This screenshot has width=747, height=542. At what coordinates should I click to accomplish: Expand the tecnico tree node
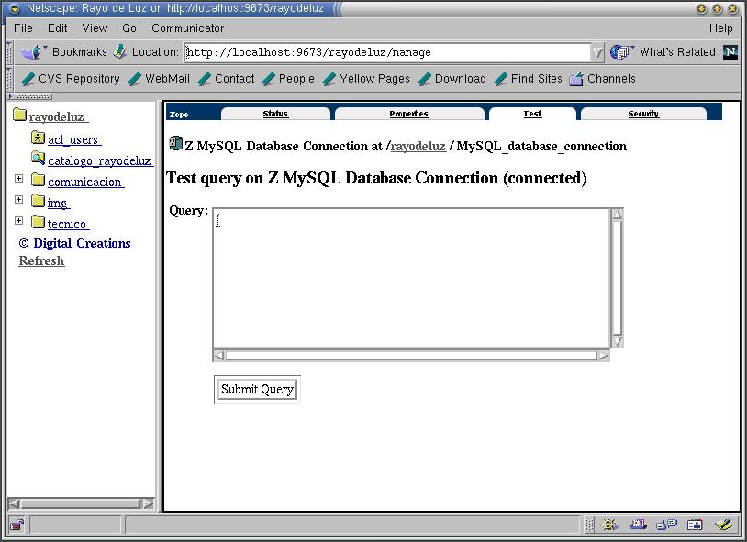pos(18,220)
